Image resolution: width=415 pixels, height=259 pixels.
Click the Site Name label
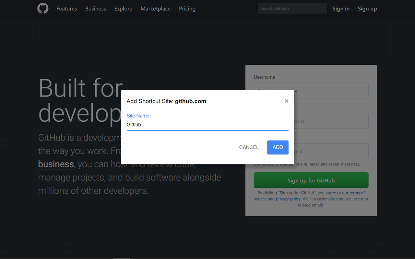click(x=138, y=116)
